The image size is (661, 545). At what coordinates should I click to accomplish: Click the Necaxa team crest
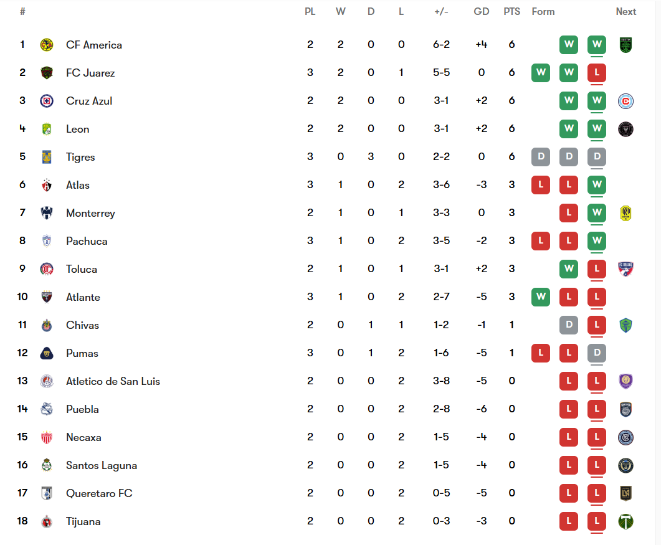(46, 437)
